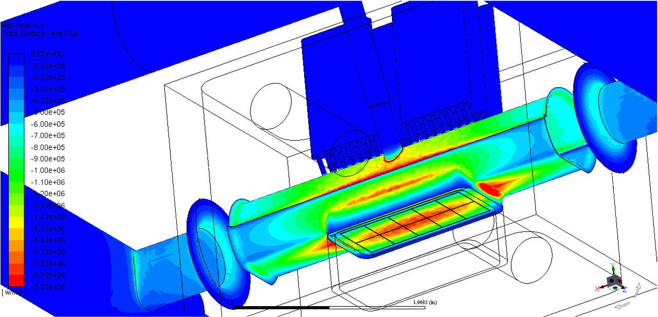Click the Total Surface Heat Flux legend title
This screenshot has height=317, width=658.
pyautogui.click(x=40, y=34)
